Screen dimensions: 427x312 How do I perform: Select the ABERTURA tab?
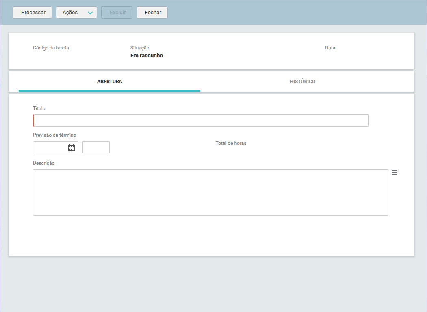[109, 81]
